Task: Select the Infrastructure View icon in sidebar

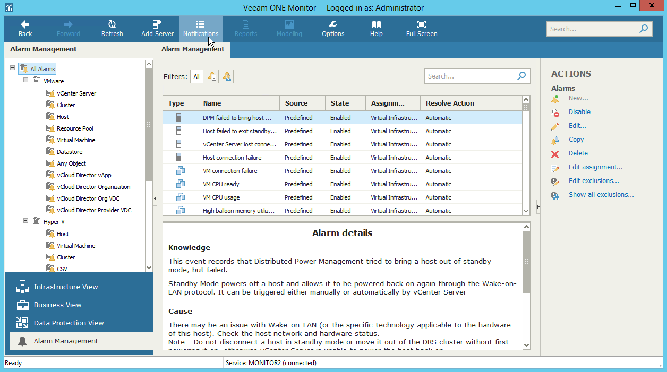Action: tap(22, 287)
